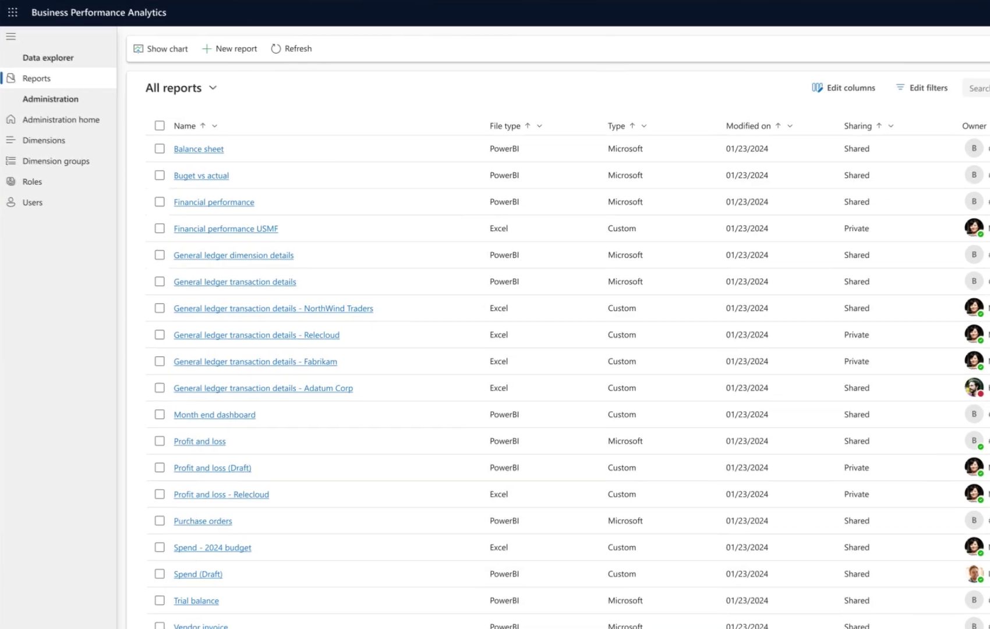The width and height of the screenshot is (990, 629).
Task: Open the Financial performance USMF report
Action: [x=226, y=229]
